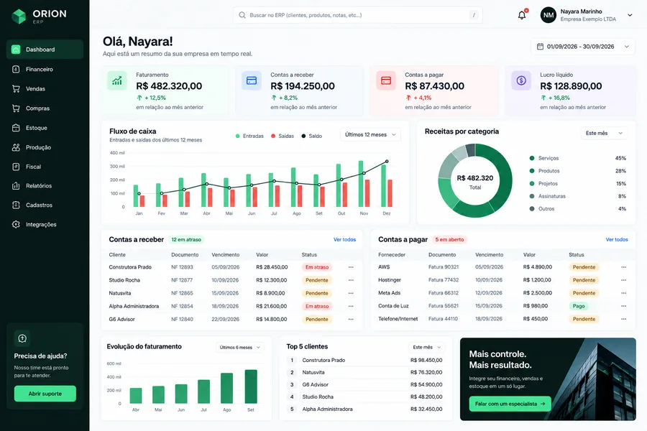
Task: Open row actions for Meta Ads bill
Action: pyautogui.click(x=623, y=293)
